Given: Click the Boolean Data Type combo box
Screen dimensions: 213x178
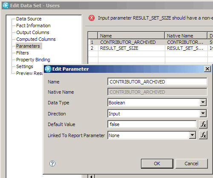Looking at the screenshot, I should [157, 103].
